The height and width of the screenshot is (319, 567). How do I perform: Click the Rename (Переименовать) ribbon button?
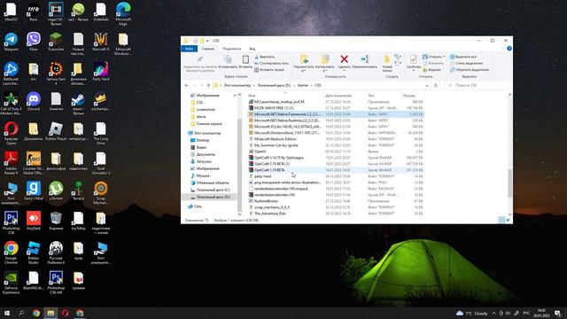tap(364, 61)
